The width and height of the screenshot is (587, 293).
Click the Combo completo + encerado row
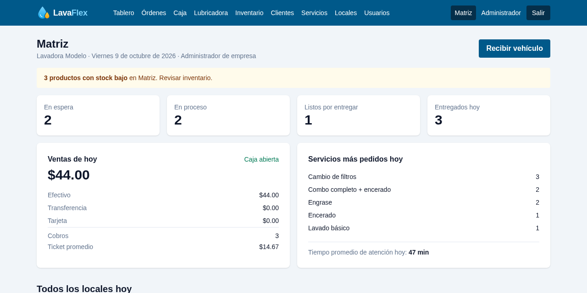pyautogui.click(x=424, y=190)
